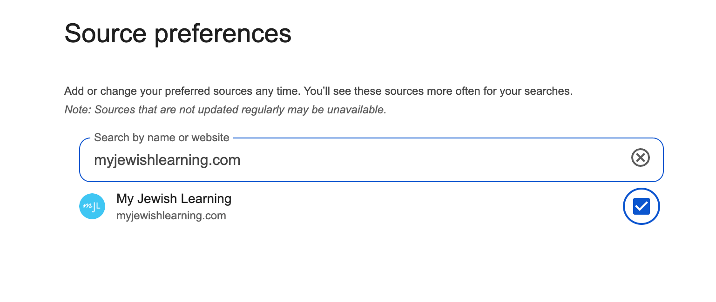This screenshot has width=716, height=302.
Task: Click empty space inside the search box
Action: tap(433, 160)
